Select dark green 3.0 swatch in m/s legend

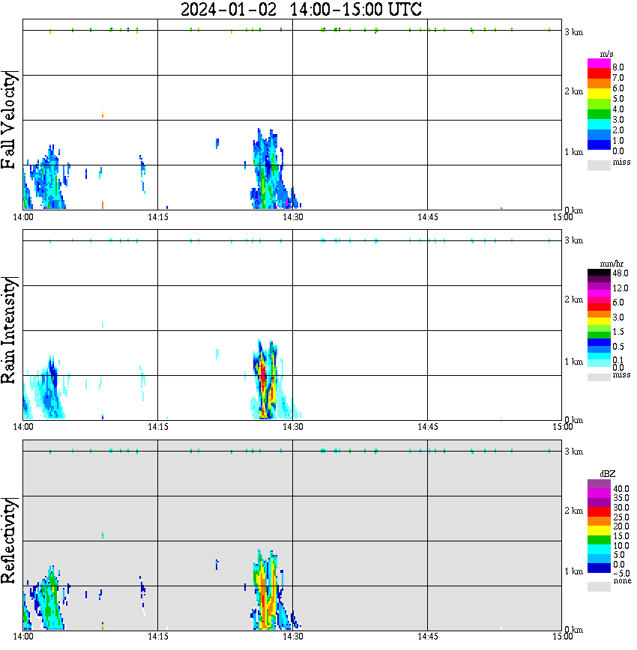coord(599,115)
